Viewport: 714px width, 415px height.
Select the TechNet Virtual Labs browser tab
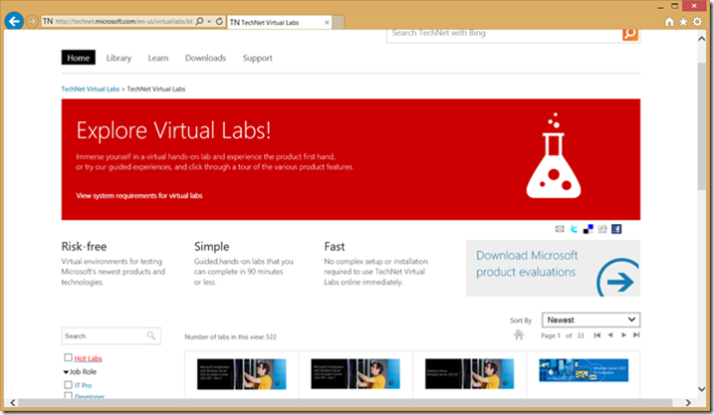point(278,22)
